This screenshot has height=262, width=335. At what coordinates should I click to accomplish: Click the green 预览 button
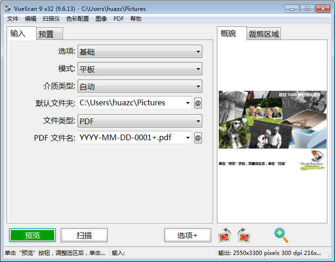coord(32,235)
